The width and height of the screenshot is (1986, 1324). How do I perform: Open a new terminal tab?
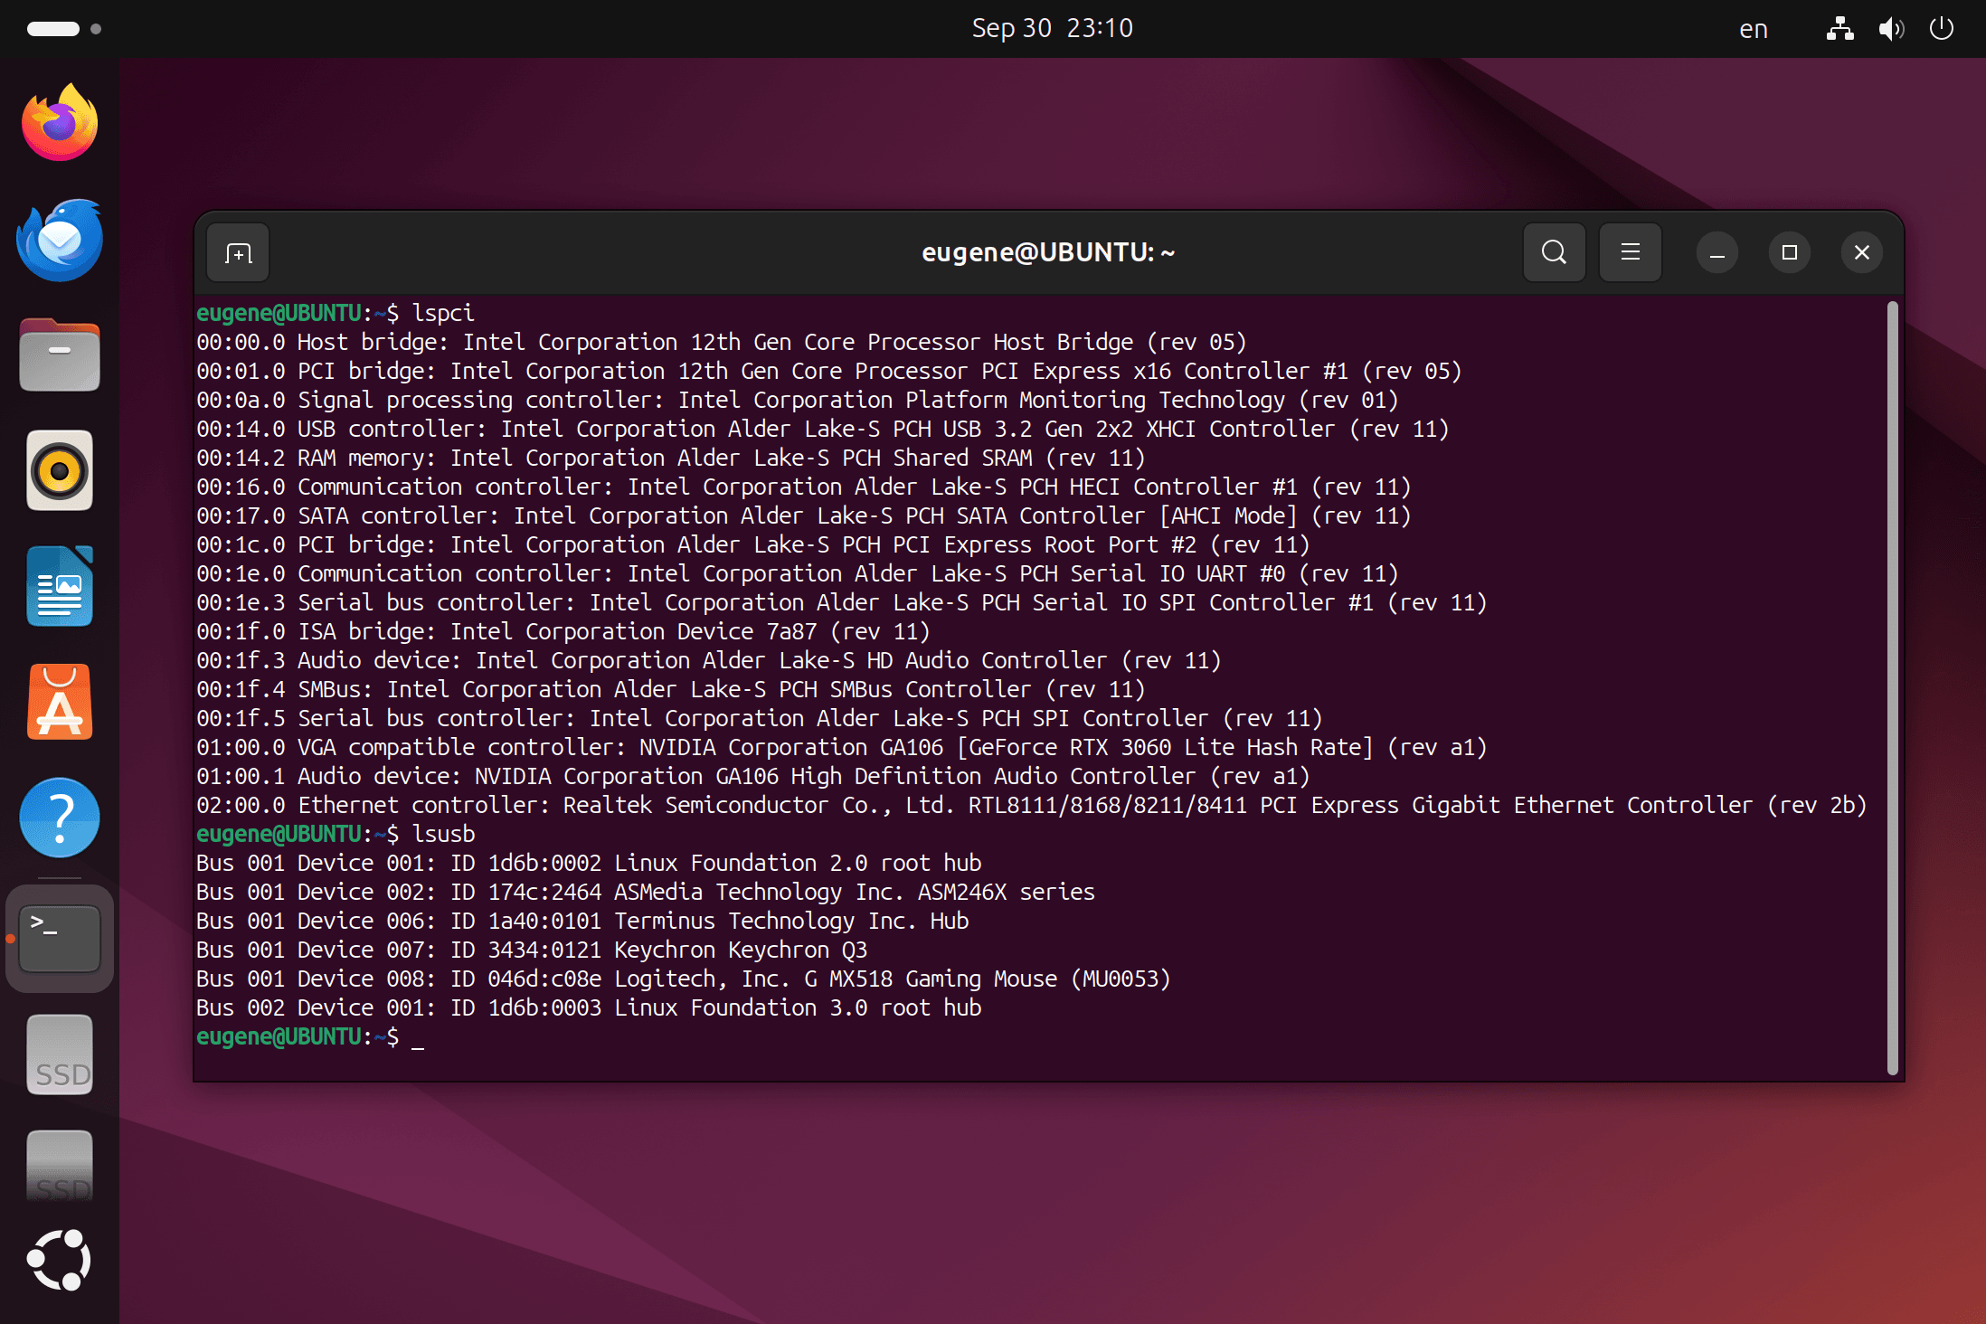click(238, 253)
